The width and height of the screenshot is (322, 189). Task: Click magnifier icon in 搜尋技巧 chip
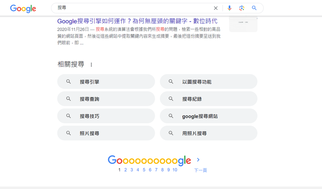click(x=68, y=116)
